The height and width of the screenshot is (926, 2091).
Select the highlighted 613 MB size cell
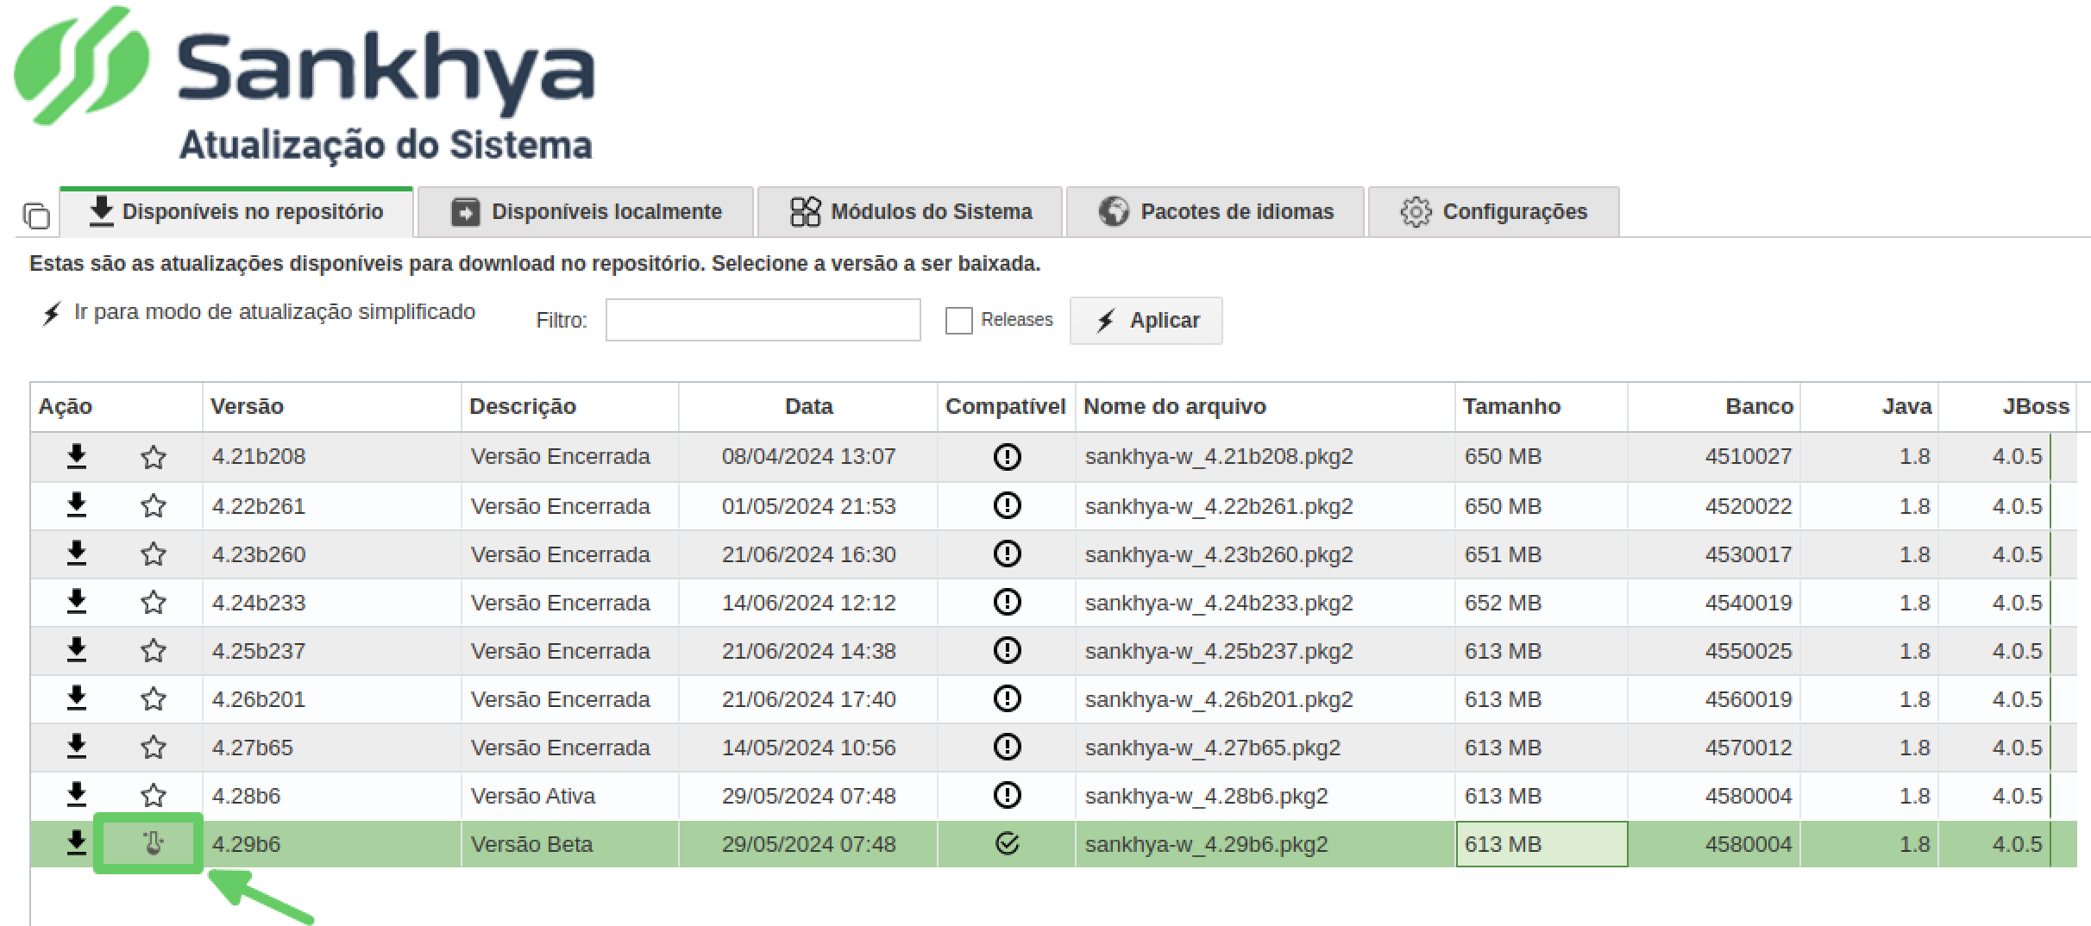click(1541, 844)
